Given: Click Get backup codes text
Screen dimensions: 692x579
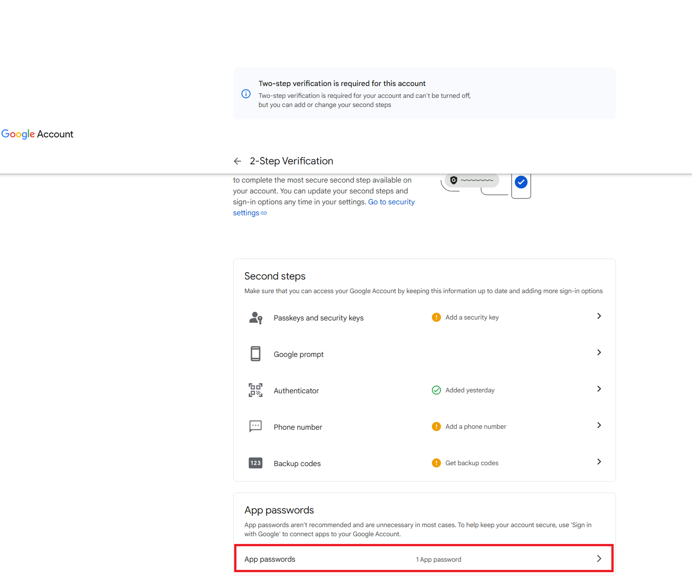Looking at the screenshot, I should click(x=472, y=463).
